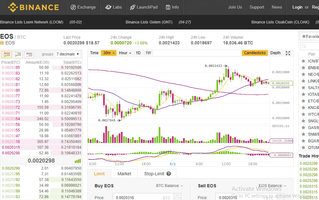Open the Support link
Image resolution: width=319 pixels, height=200 pixels.
[257, 7]
